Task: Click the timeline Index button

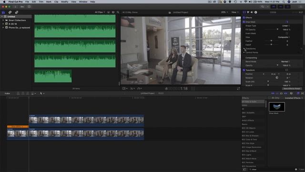Action: coord(8,94)
